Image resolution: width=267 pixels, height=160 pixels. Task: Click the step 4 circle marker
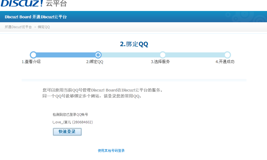(x=227, y=55)
